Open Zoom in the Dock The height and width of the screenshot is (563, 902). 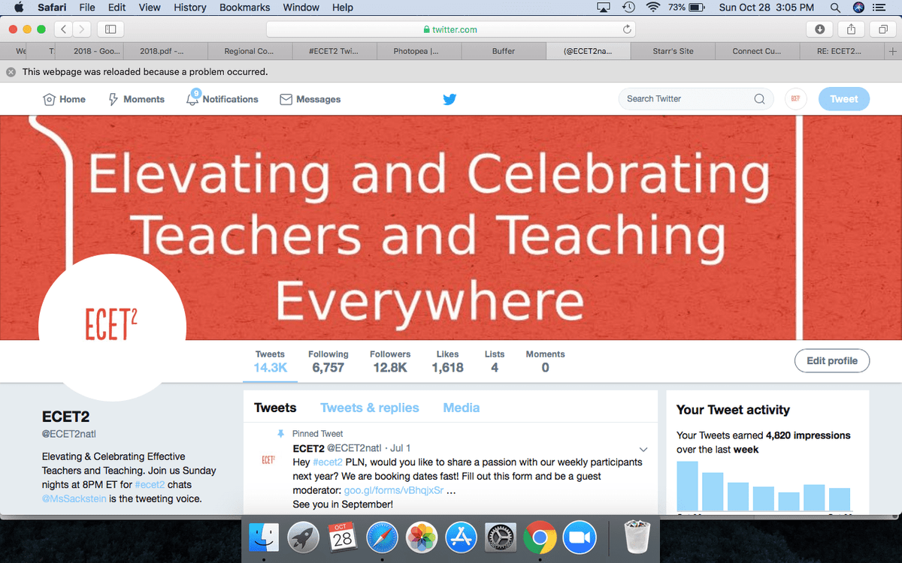(580, 537)
